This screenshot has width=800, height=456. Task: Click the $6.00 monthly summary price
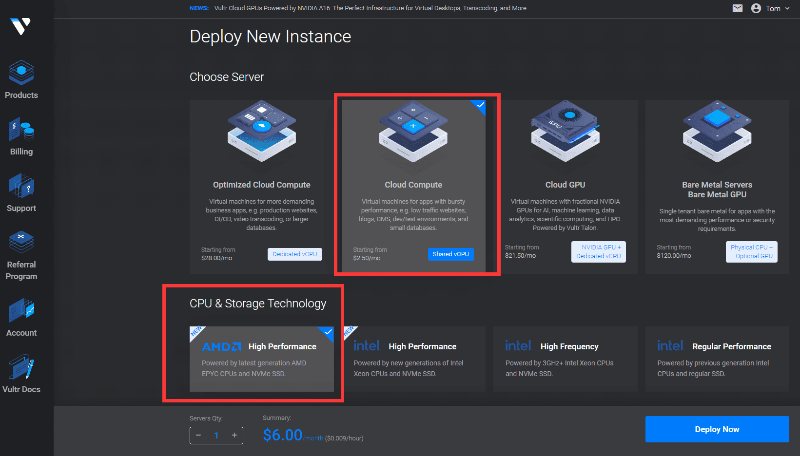282,435
